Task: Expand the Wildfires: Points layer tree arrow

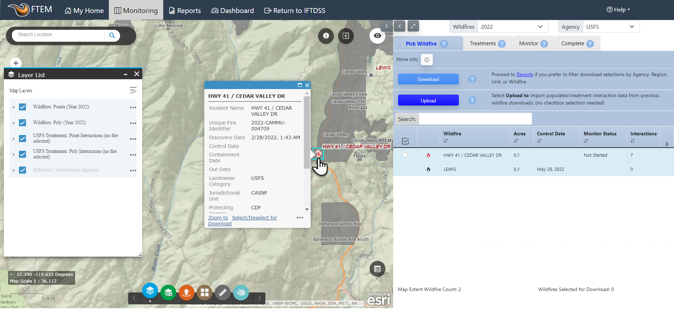Action: coord(14,107)
